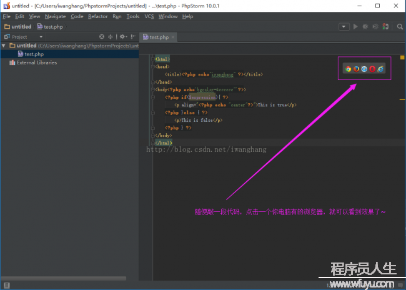Hide the Project tool window
The width and height of the screenshot is (406, 290).
point(133,37)
